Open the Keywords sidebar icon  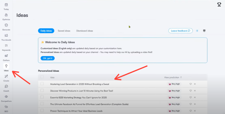pos(6,46)
